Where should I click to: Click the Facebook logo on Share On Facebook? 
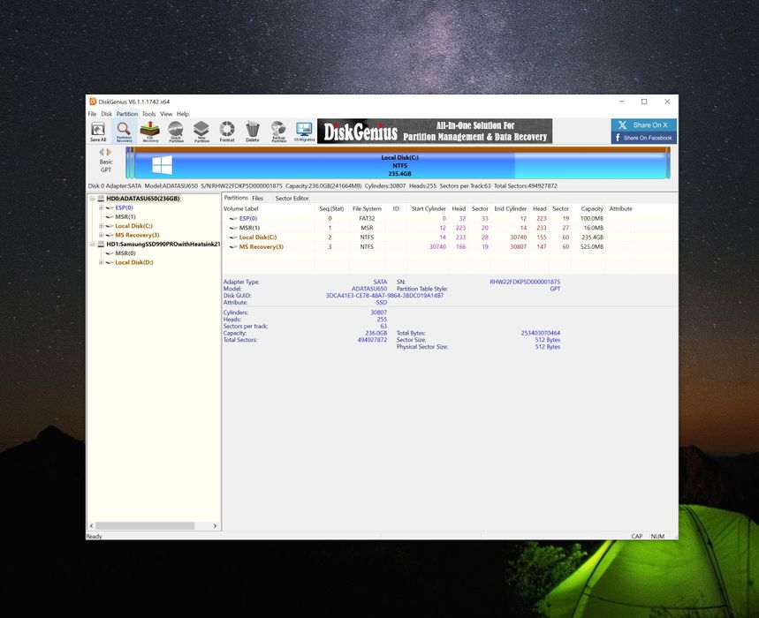tap(618, 138)
